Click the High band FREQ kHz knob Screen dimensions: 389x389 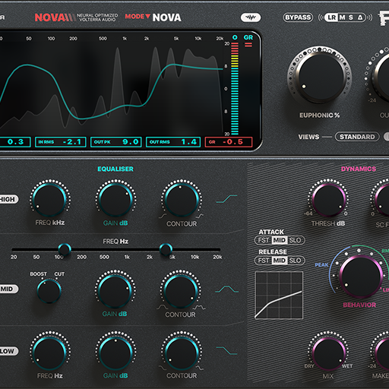click(50, 199)
